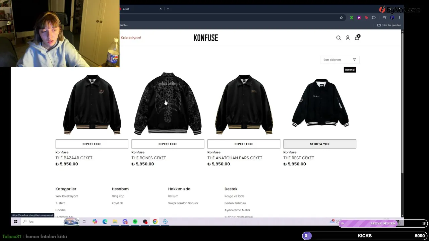Launch Microsoft Edge from the taskbar

105,222
